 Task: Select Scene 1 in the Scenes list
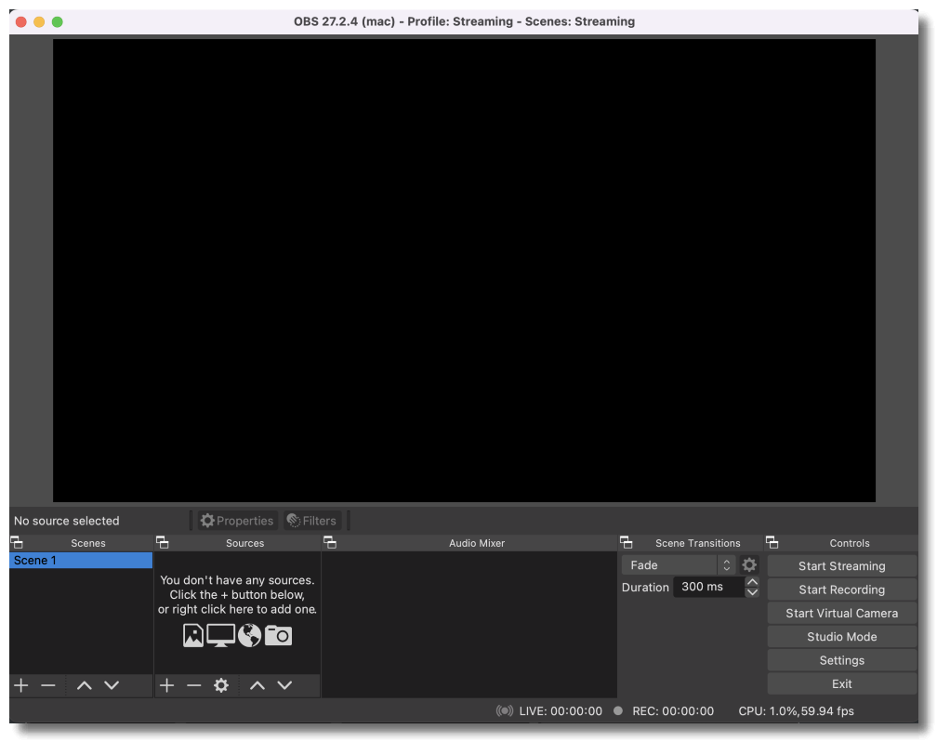[81, 561]
